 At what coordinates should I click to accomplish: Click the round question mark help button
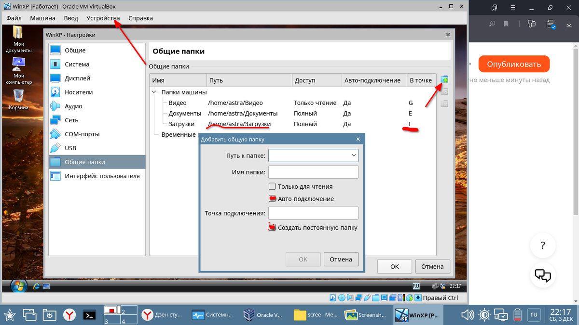coord(543,246)
